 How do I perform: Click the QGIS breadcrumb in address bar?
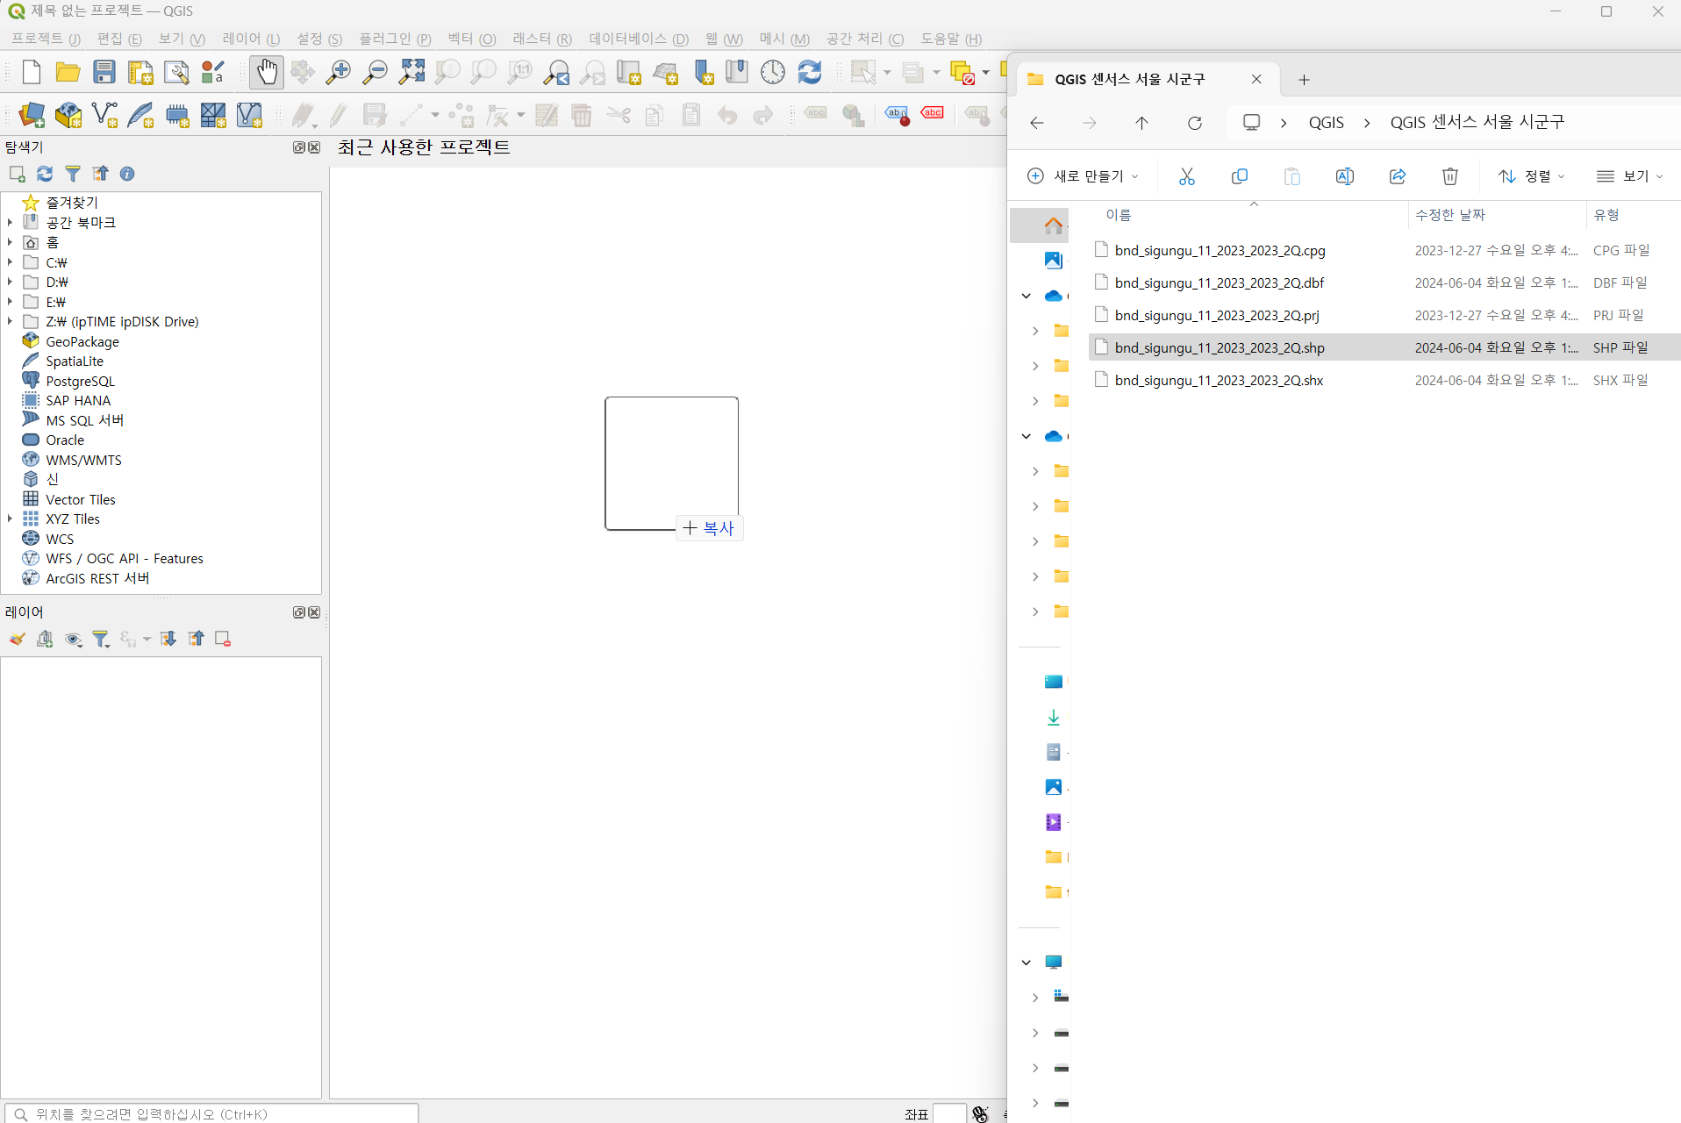tap(1326, 123)
